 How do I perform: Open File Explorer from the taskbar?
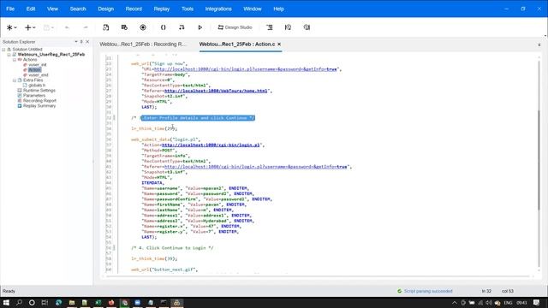pyautogui.click(x=72, y=302)
